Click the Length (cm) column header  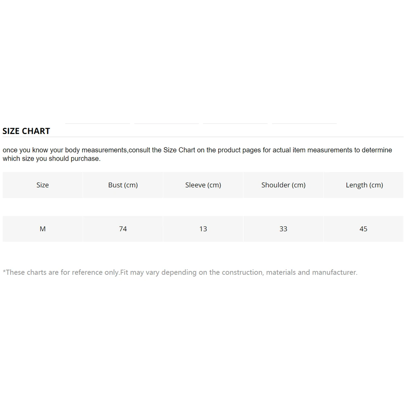coord(364,185)
